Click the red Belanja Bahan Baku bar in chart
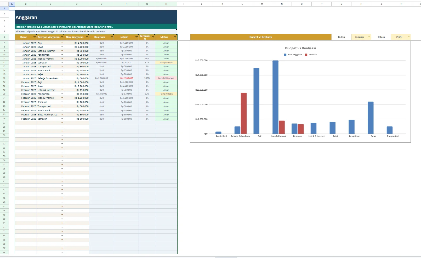421x258 pixels. click(x=244, y=113)
